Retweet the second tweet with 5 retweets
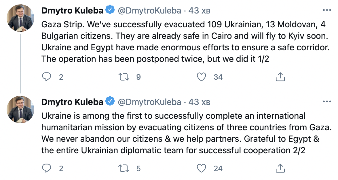This screenshot has height=180, width=338. click(x=124, y=168)
